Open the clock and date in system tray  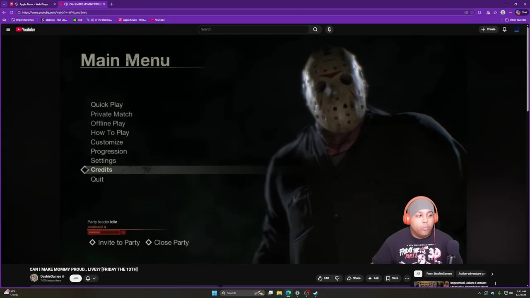pos(521,293)
